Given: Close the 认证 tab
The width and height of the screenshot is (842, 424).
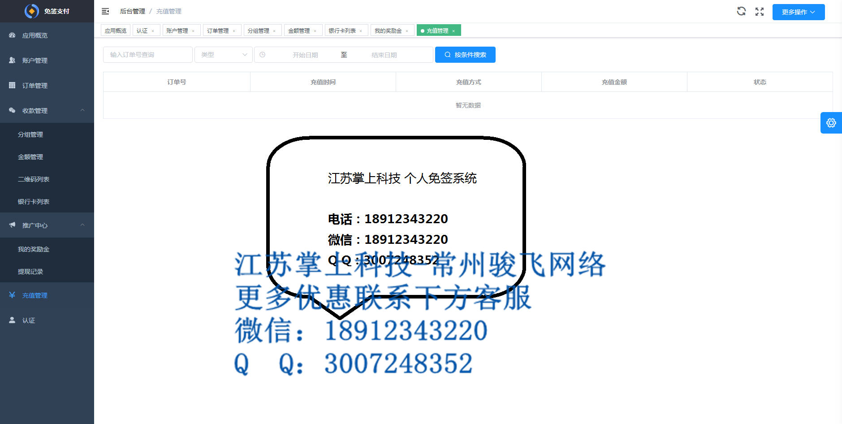Looking at the screenshot, I should [153, 31].
